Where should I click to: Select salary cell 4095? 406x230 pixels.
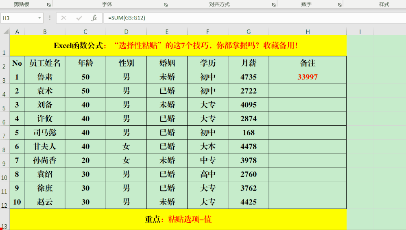pos(249,105)
